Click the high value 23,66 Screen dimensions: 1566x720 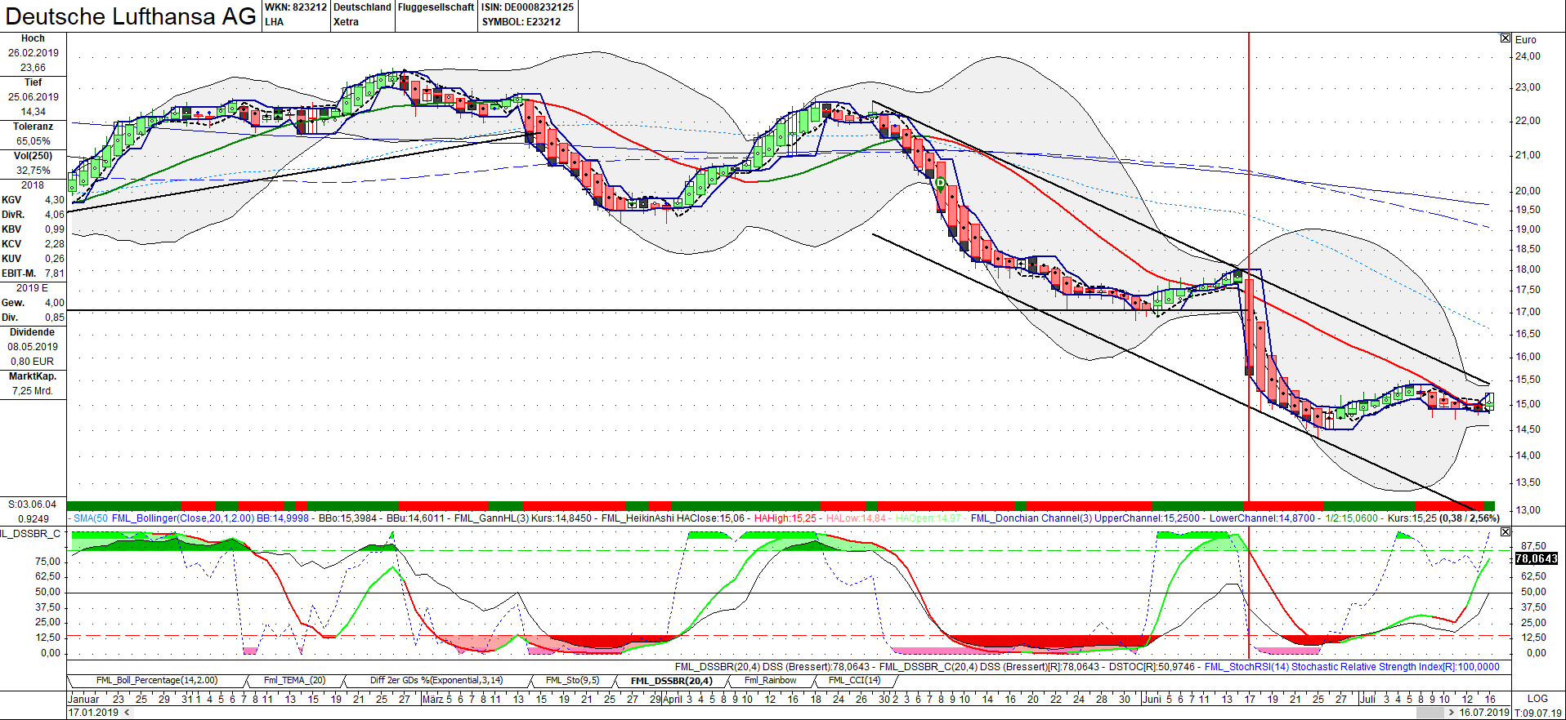34,68
